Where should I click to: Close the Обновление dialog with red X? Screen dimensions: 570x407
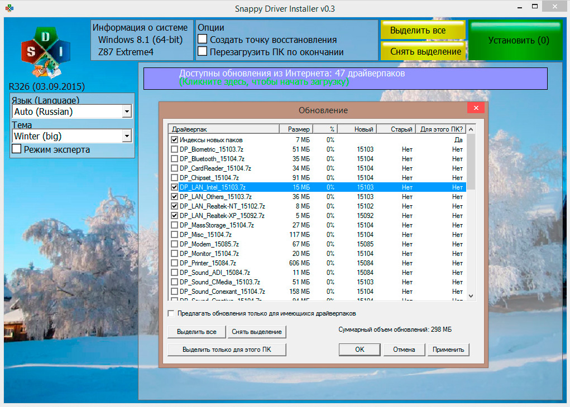tap(476, 108)
